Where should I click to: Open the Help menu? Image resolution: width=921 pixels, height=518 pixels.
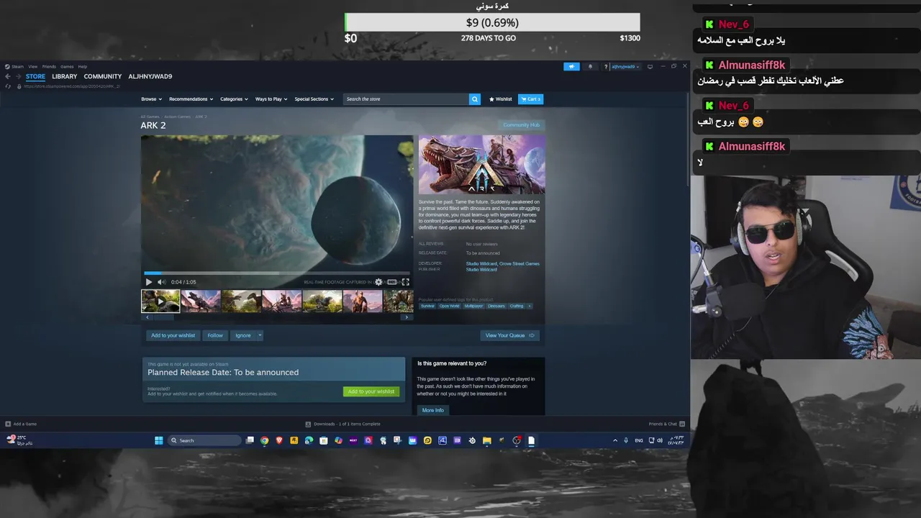(83, 67)
